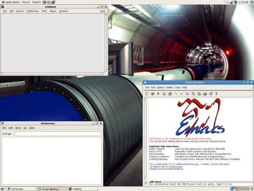Click the kill buffer X icon in Emacs
254x191 pixels.
coord(158,94)
